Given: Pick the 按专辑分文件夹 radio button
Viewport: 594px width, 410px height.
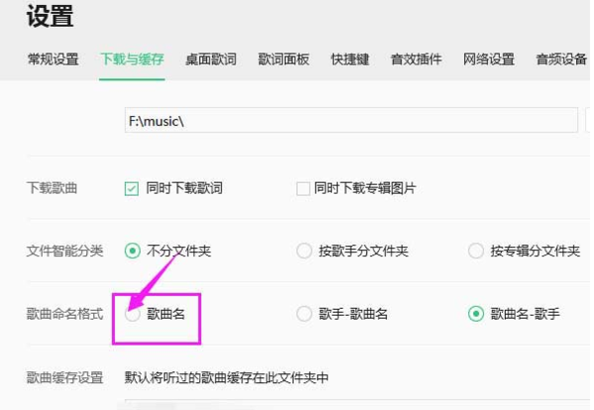Looking at the screenshot, I should pos(476,251).
